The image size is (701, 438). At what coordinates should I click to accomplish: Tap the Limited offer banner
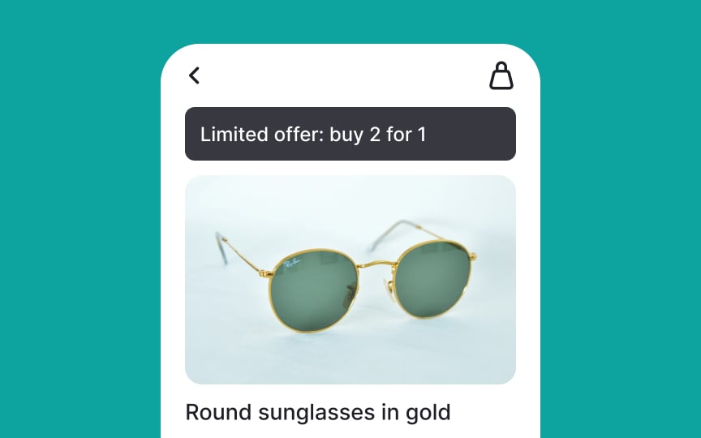coord(350,134)
